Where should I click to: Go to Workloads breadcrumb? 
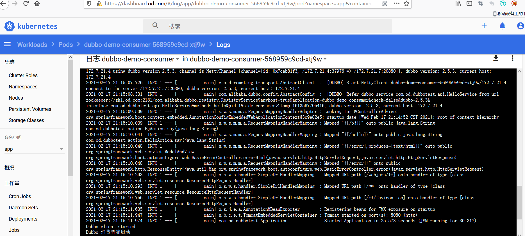click(32, 45)
